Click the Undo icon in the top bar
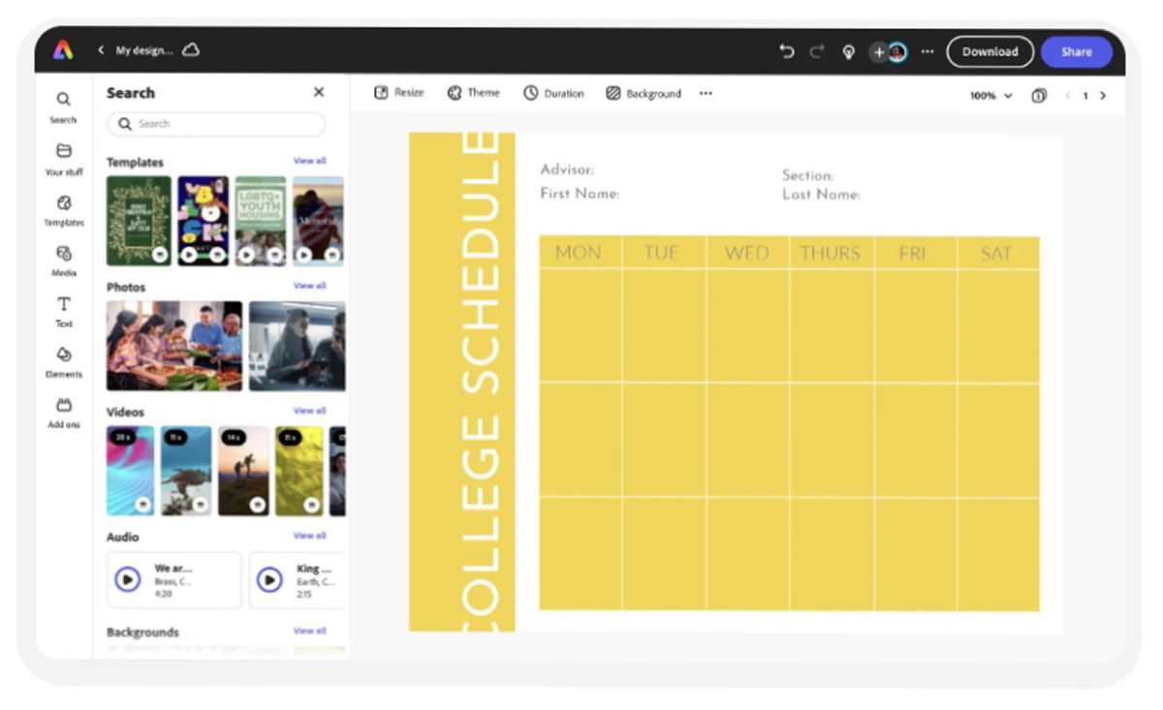Viewport: 1163px width, 710px height. click(786, 51)
